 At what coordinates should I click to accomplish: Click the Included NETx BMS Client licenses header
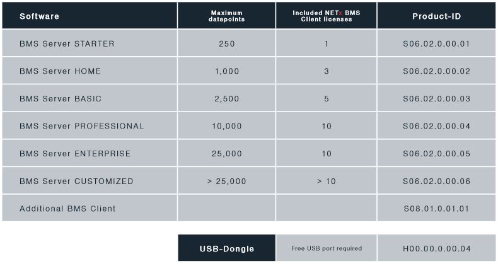(326, 16)
